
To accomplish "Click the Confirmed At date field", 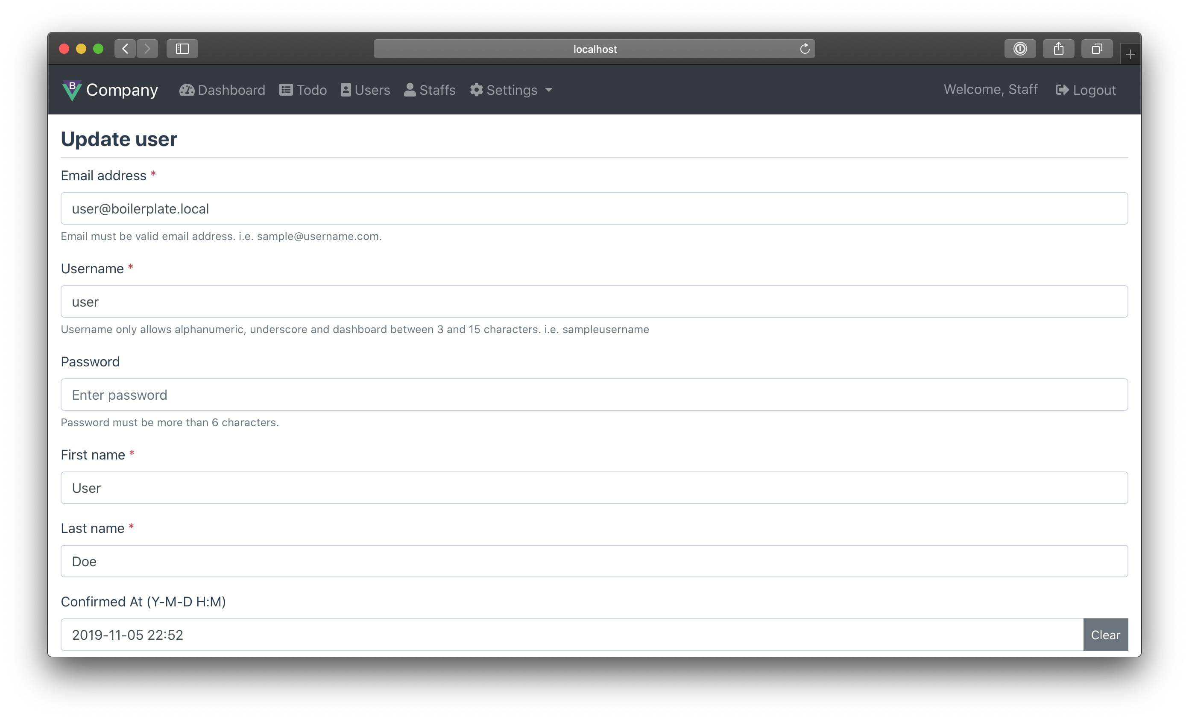I will tap(572, 635).
